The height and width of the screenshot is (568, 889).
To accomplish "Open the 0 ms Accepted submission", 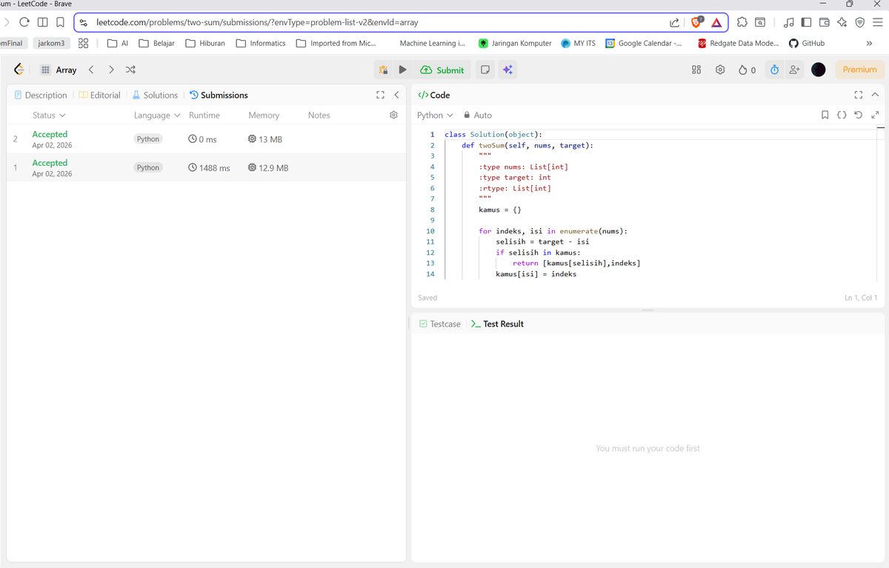I will coord(207,138).
